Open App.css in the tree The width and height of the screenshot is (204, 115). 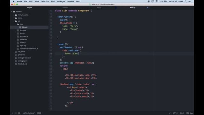23,30
